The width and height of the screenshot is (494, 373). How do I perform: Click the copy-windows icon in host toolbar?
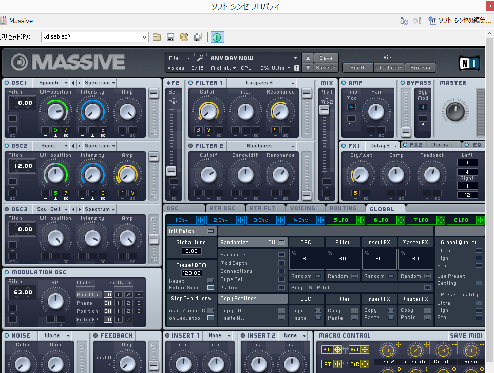point(198,37)
